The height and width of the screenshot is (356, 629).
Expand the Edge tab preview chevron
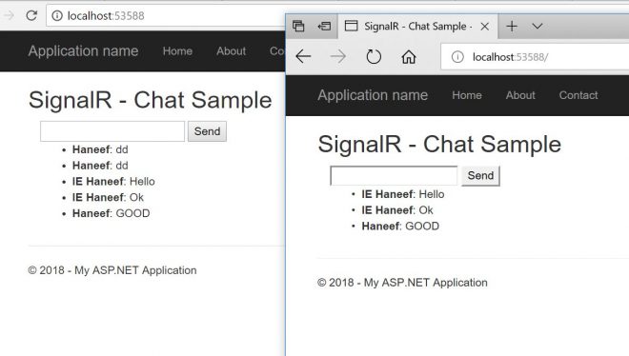click(x=538, y=26)
